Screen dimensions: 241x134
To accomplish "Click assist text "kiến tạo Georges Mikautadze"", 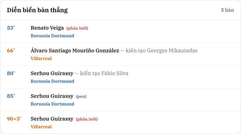I will (x=161, y=51).
